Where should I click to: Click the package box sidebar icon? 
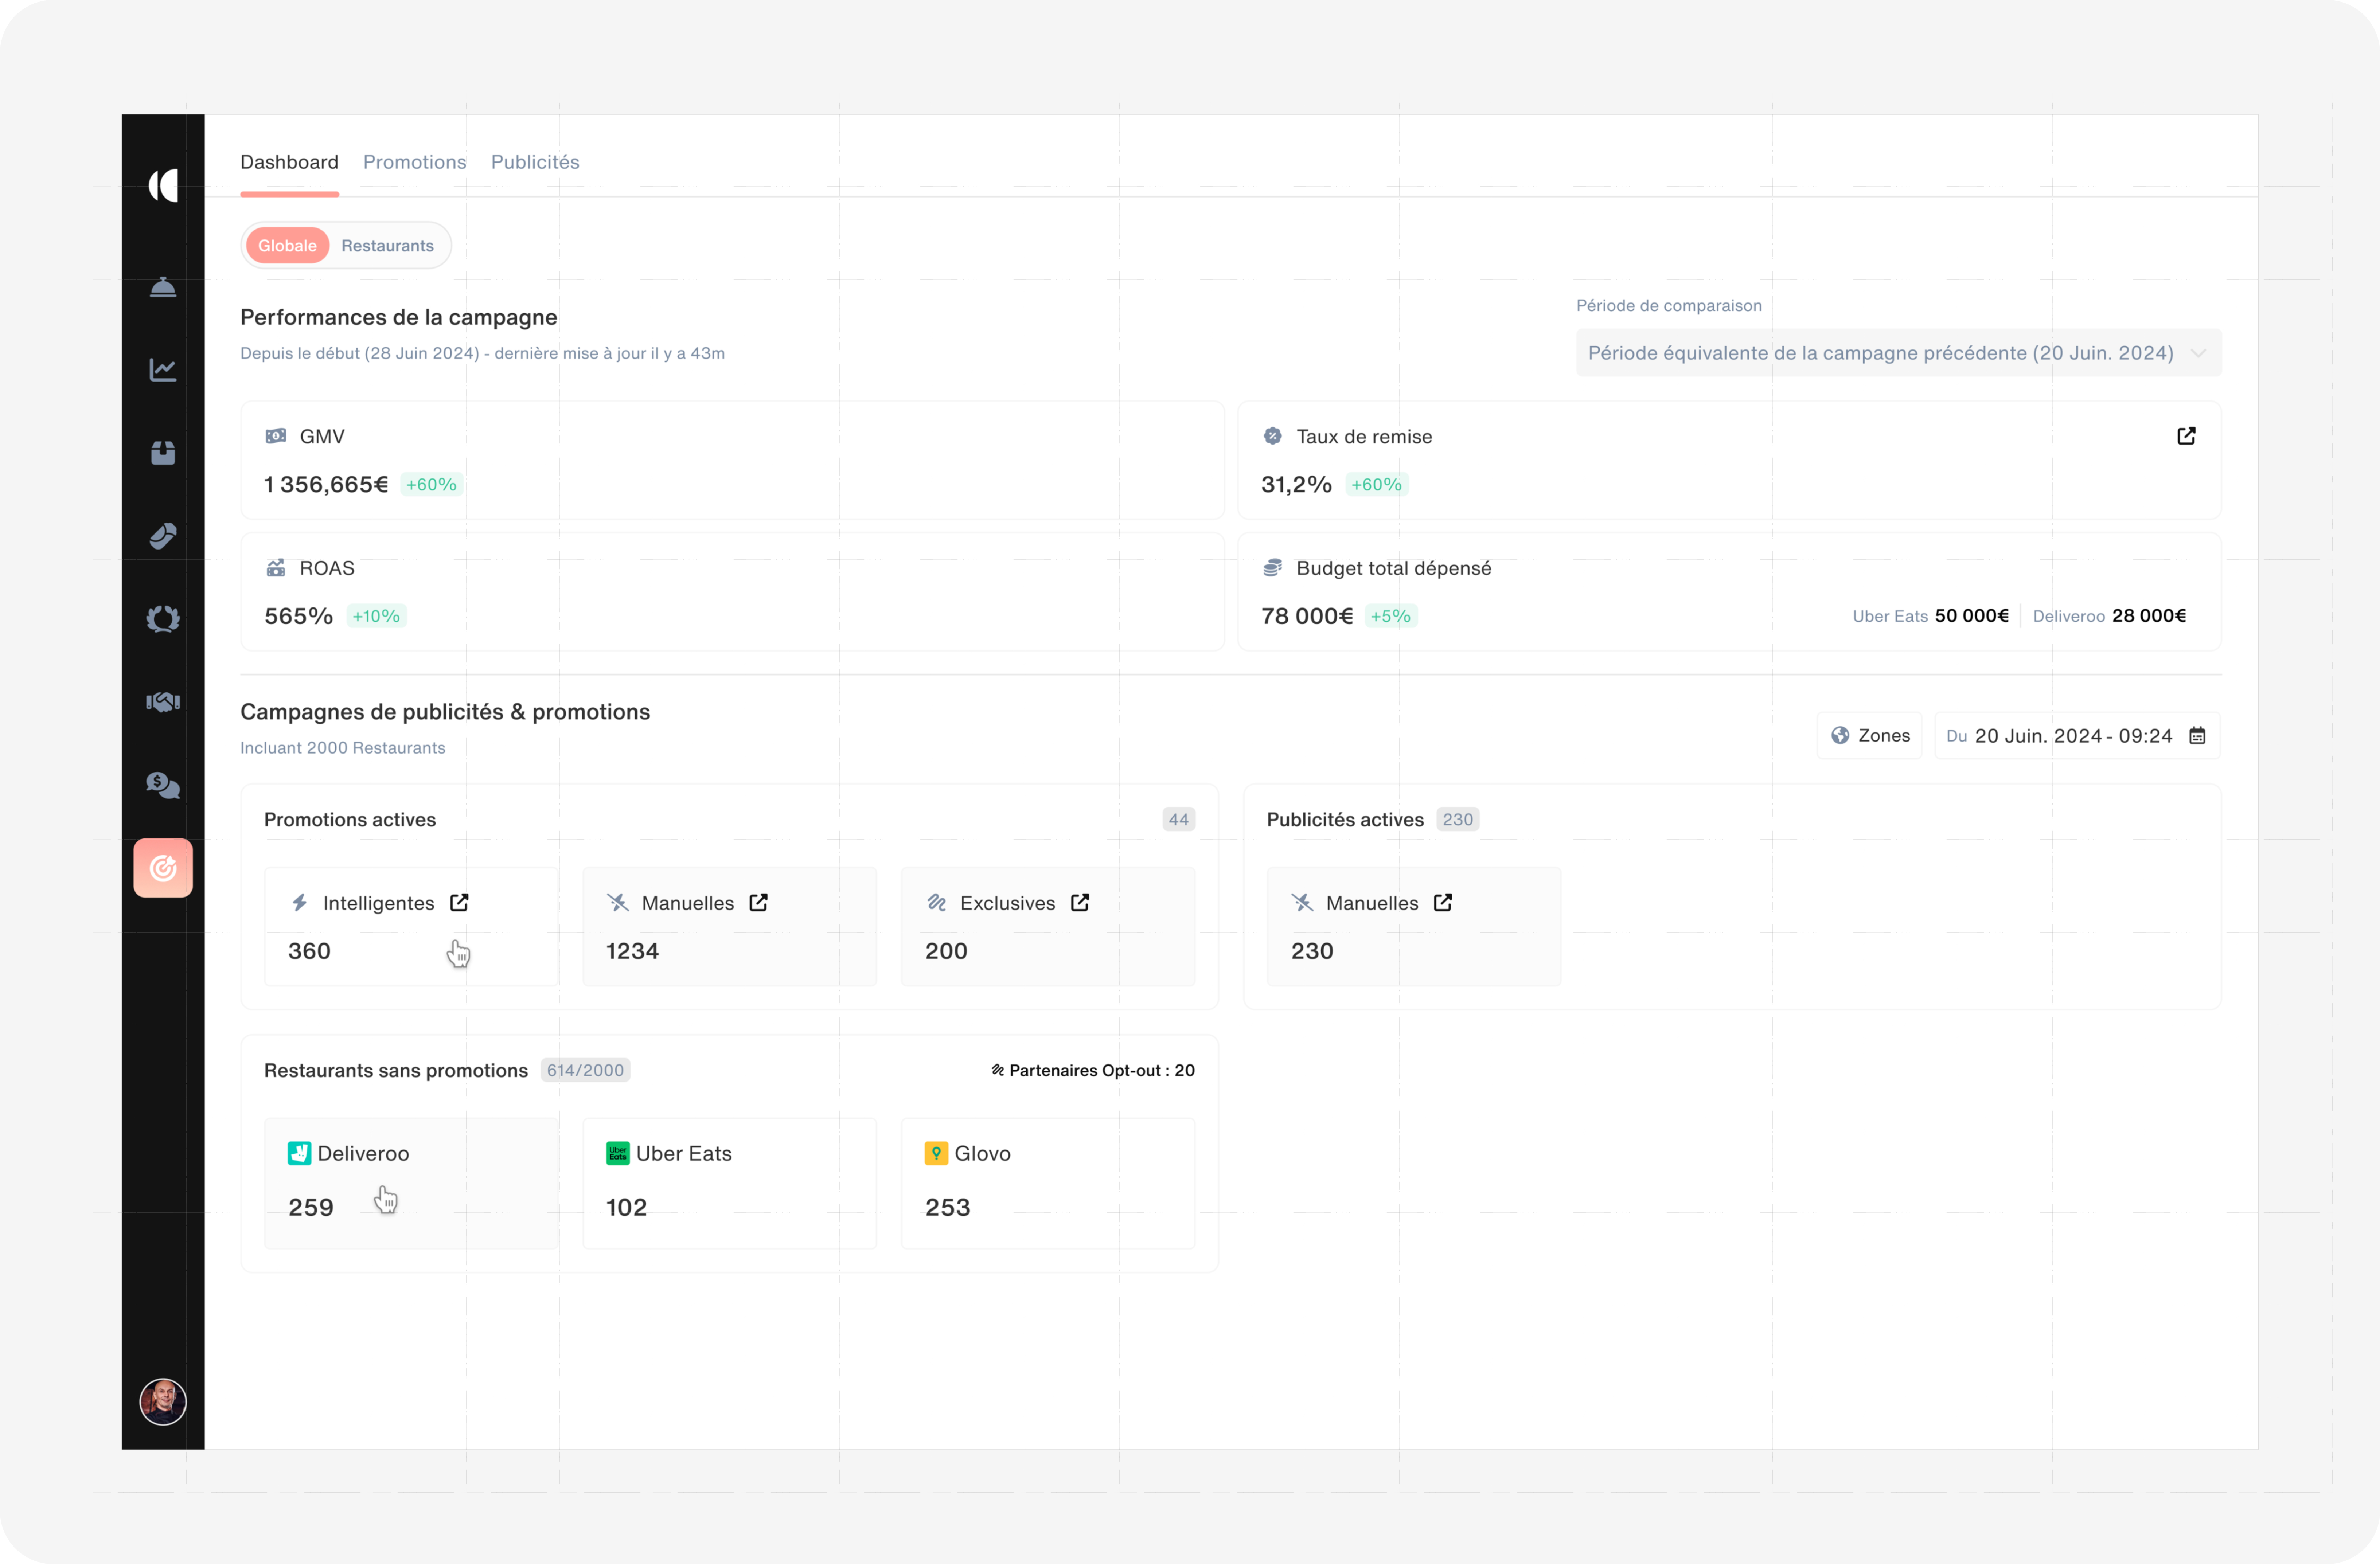[x=163, y=453]
